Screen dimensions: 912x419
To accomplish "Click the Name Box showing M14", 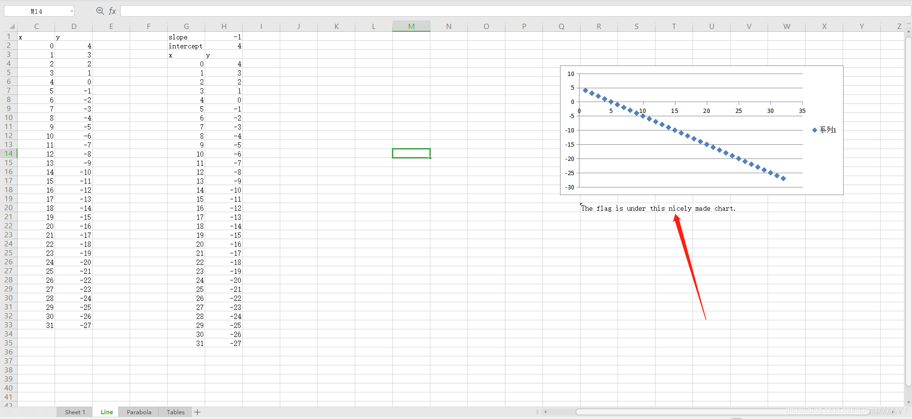I will pos(37,11).
